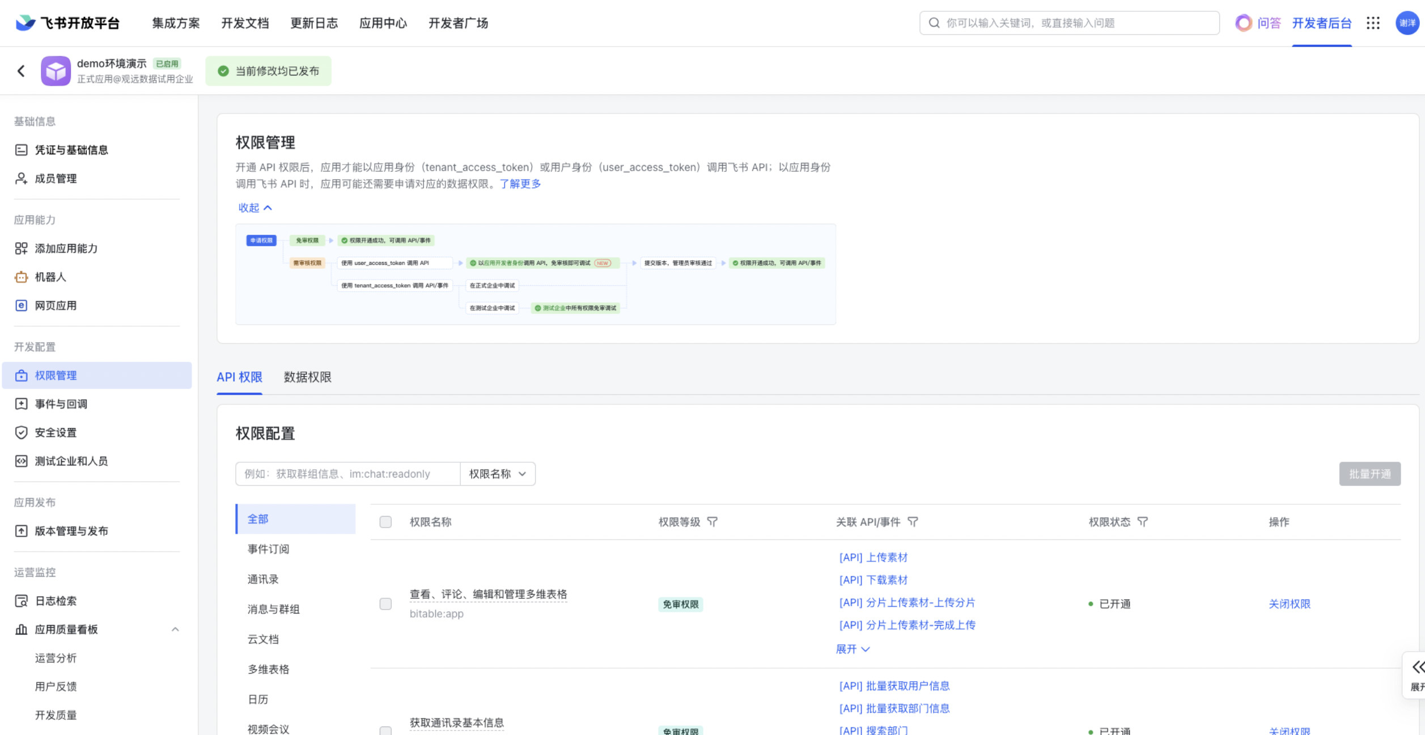The width and height of the screenshot is (1425, 735).
Task: Click 关闭权限 for bitable:app row
Action: tap(1289, 604)
